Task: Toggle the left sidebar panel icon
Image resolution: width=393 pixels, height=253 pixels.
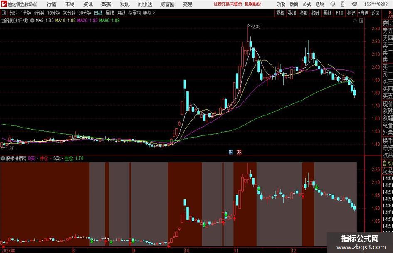Action: click(x=3, y=13)
